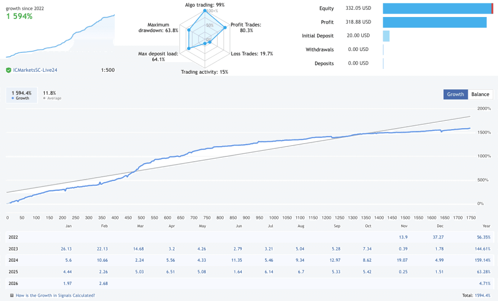Click the help icon beside Growth calculation link
Viewport: 498px width, 301px height.
coord(12,295)
